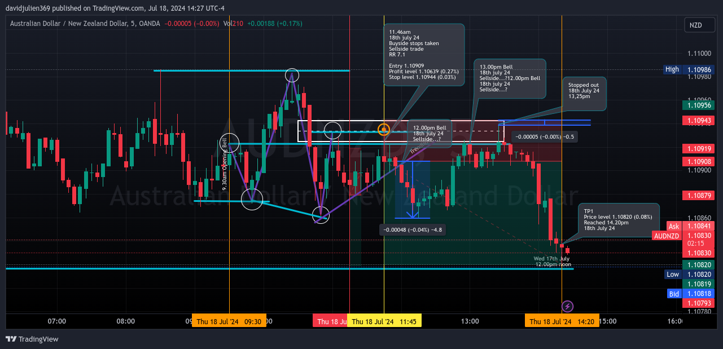Click the header change value '−0.00005 (−0.00%)' beside OANDA

coord(191,24)
